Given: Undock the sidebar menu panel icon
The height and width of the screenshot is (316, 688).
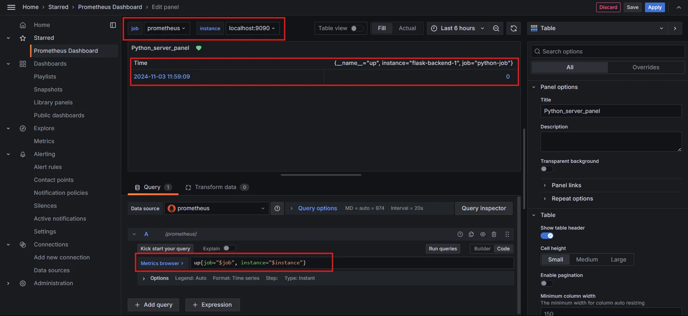Looking at the screenshot, I should 113,25.
